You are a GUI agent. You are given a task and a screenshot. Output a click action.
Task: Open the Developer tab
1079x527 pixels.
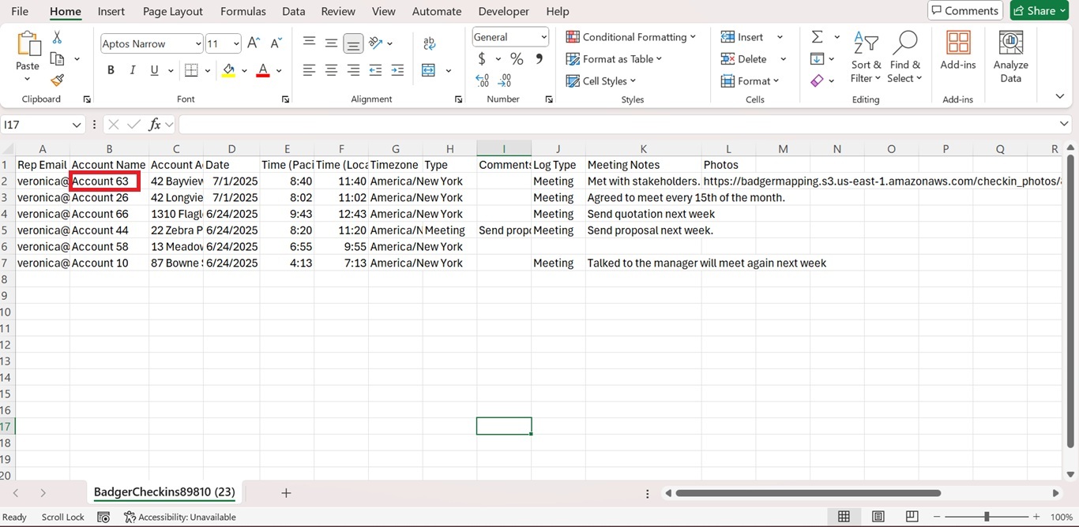tap(503, 11)
